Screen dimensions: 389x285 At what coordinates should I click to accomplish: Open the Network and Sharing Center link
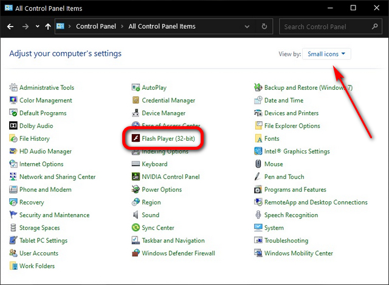(x=57, y=177)
